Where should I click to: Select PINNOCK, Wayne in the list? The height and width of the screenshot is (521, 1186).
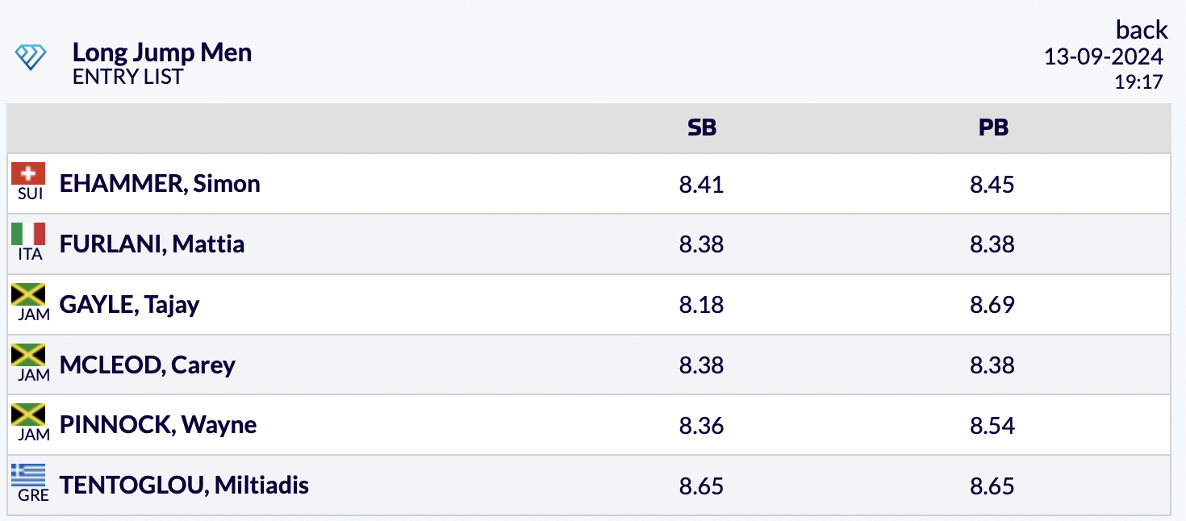click(x=158, y=425)
